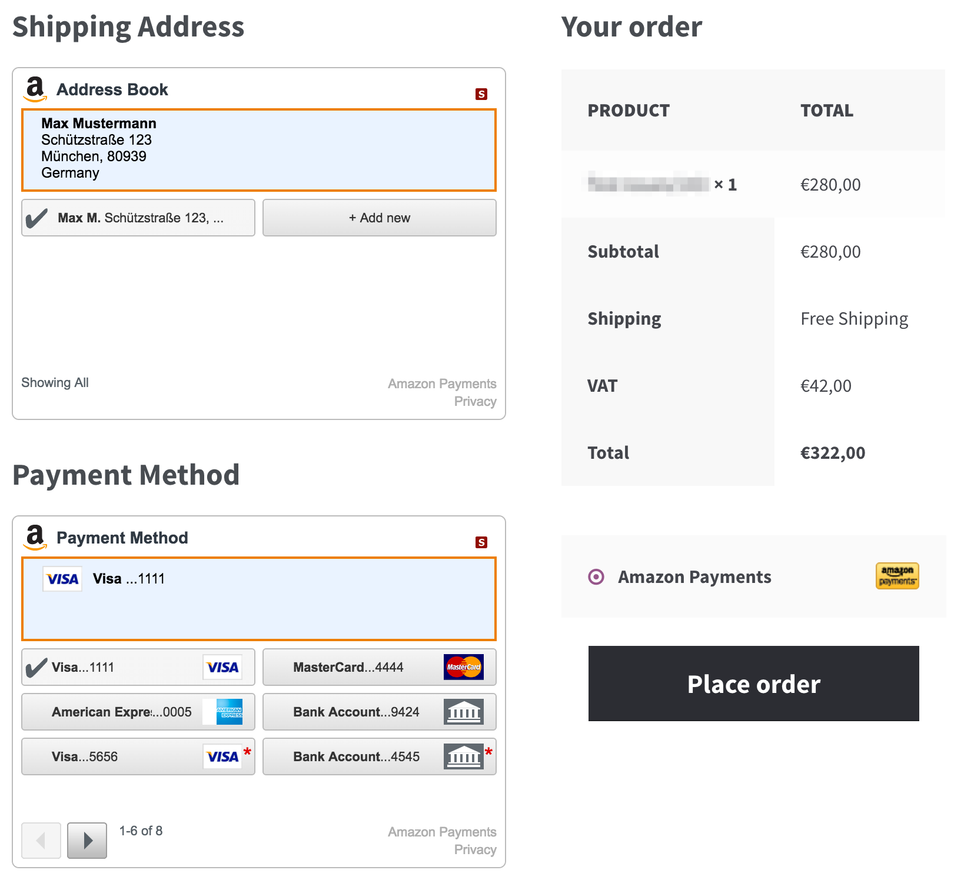The image size is (964, 880).
Task: Click the Amazon logo in Address Book
Action: click(x=35, y=89)
